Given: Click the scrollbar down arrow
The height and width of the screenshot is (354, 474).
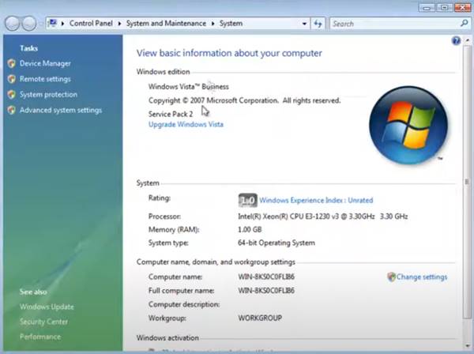Looking at the screenshot, I should point(468,345).
